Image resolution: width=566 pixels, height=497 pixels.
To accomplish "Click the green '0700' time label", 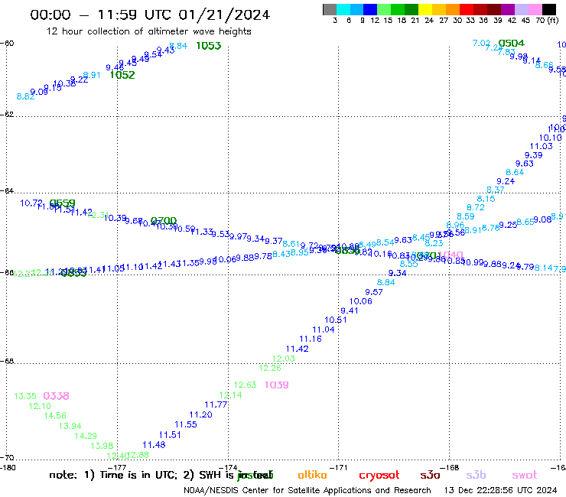I will [164, 220].
